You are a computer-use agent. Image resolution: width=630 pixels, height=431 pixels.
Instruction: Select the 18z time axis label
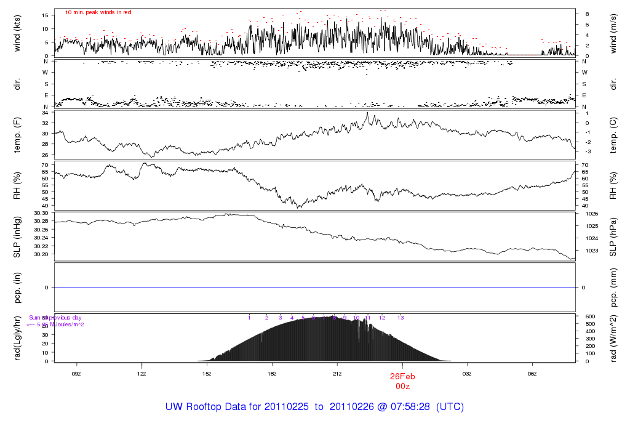272,373
